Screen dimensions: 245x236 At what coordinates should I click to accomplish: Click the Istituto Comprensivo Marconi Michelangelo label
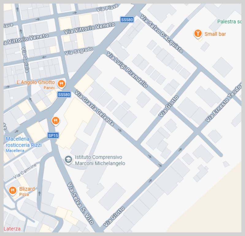tap(100, 160)
